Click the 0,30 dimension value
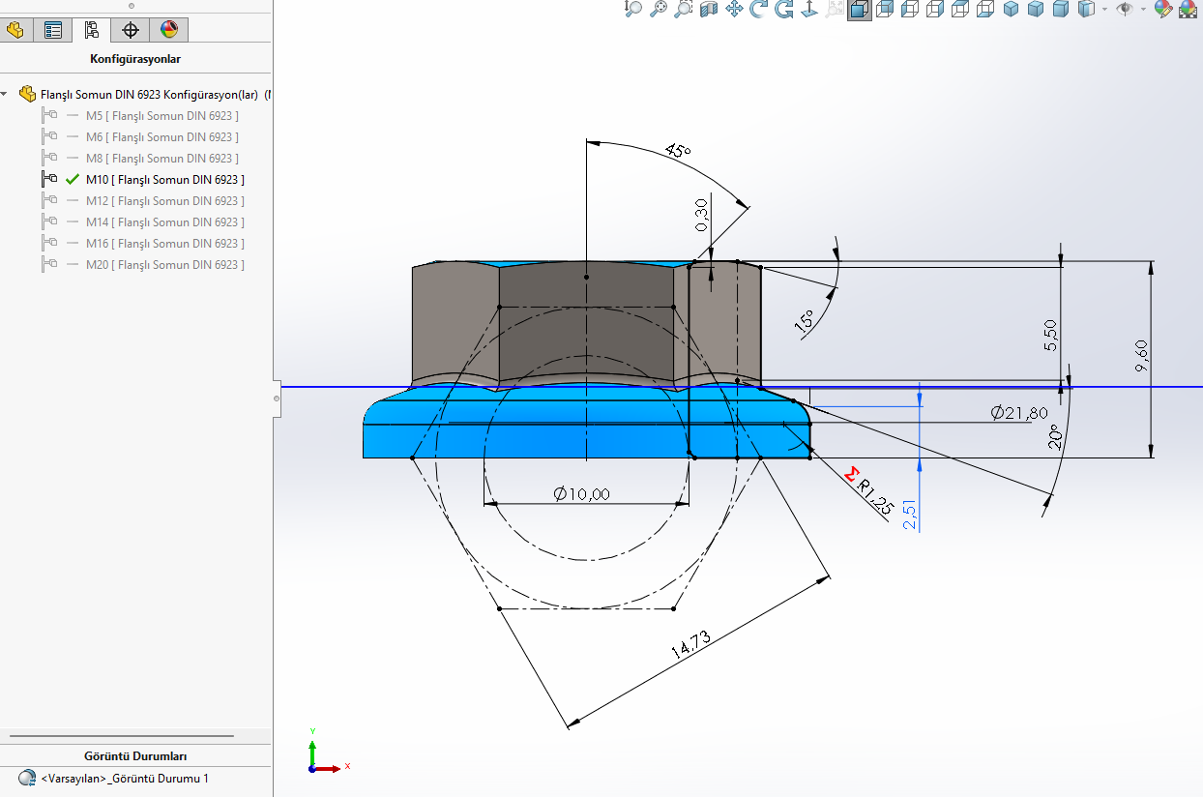The height and width of the screenshot is (797, 1203). 702,214
